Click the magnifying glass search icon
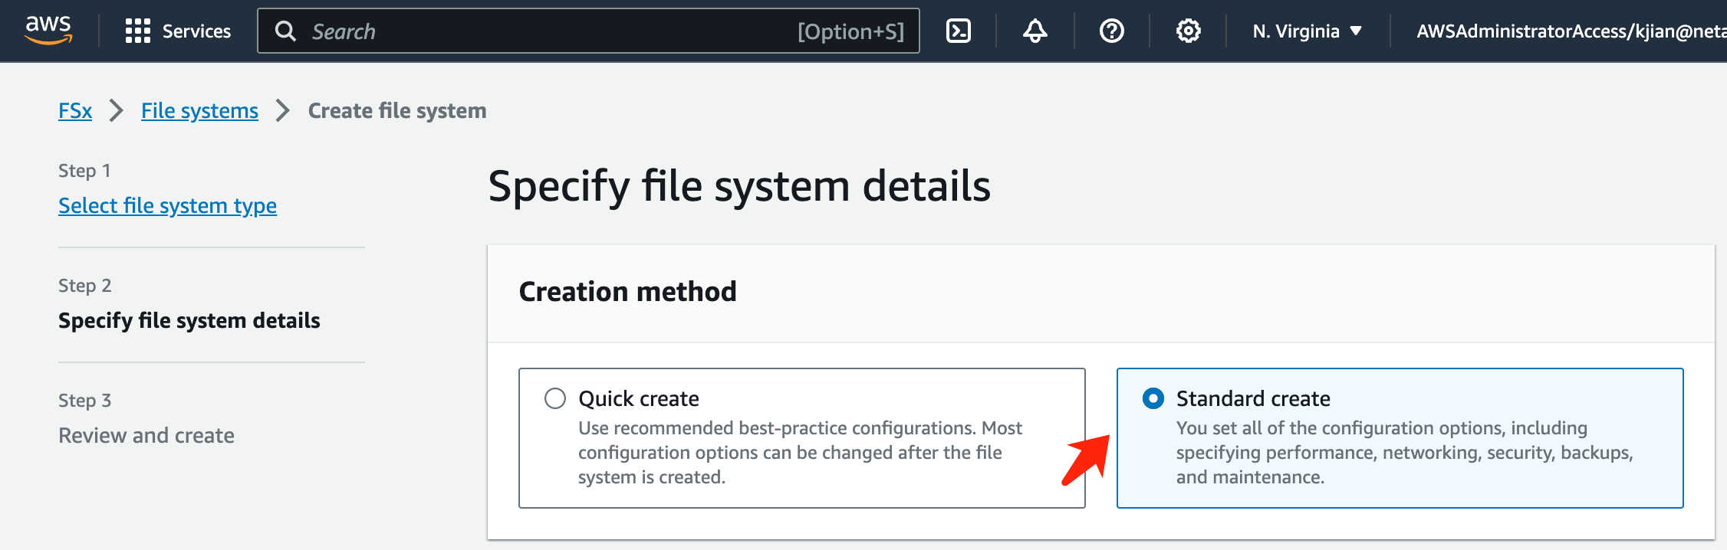Screen dimensions: 1727x550 tap(285, 31)
